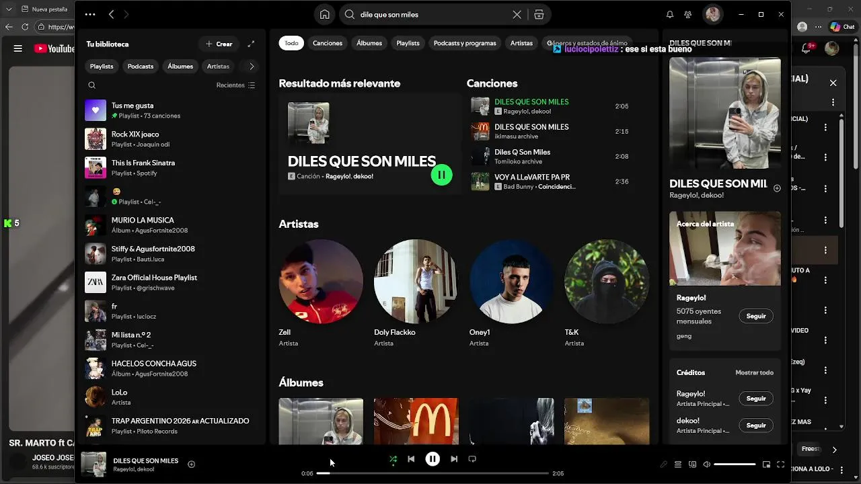The height and width of the screenshot is (484, 861).
Task: Follow Ragey!o! in the Créditos section
Action: pyautogui.click(x=756, y=399)
